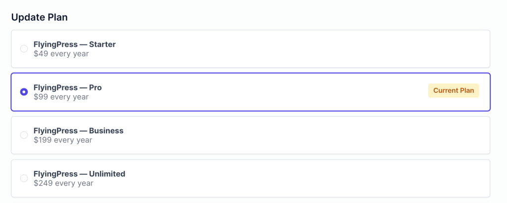The image size is (507, 203).
Task: Click the $49 every year price text
Action: click(61, 53)
